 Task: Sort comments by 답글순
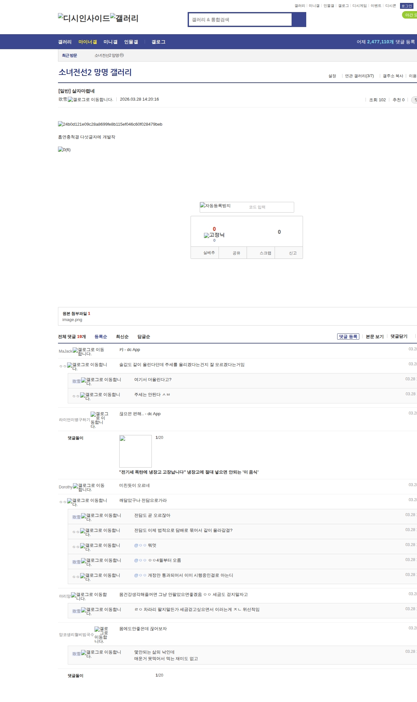[x=144, y=337]
